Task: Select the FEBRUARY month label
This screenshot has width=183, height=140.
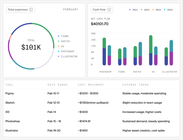Action: [70, 9]
